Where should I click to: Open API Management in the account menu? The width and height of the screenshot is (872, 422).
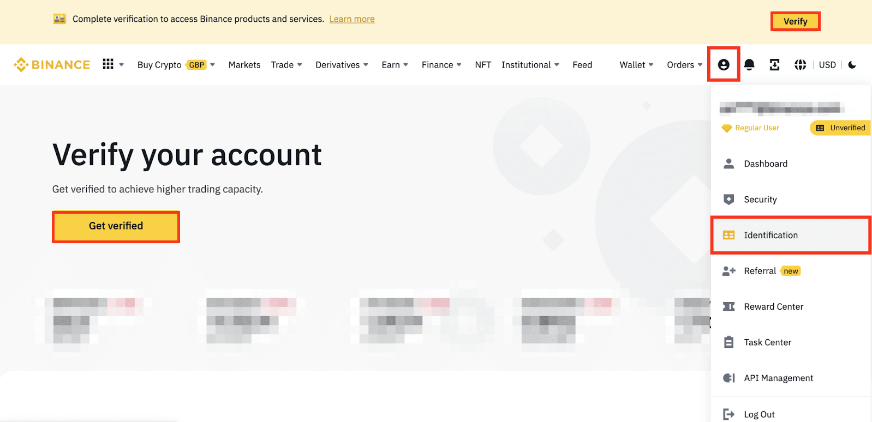(x=791, y=378)
